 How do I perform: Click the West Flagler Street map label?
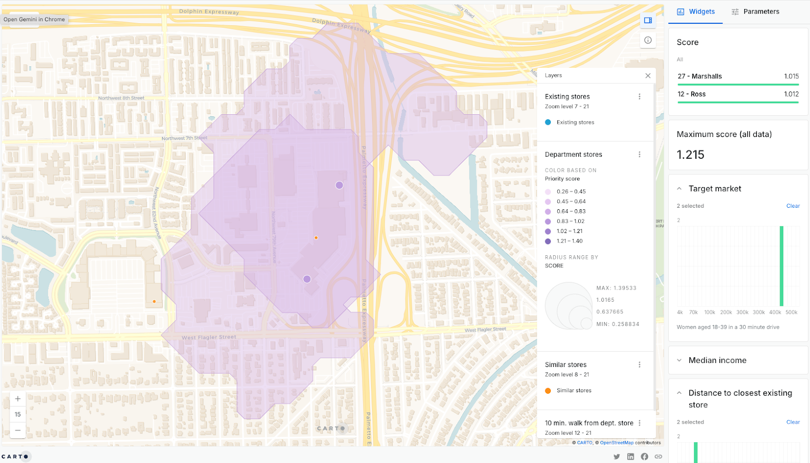coord(209,337)
